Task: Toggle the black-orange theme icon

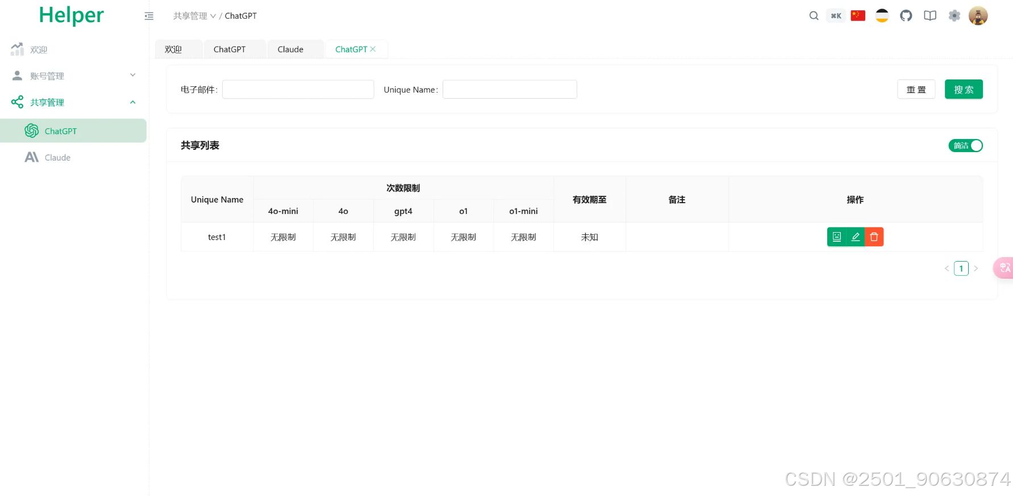Action: [882, 16]
